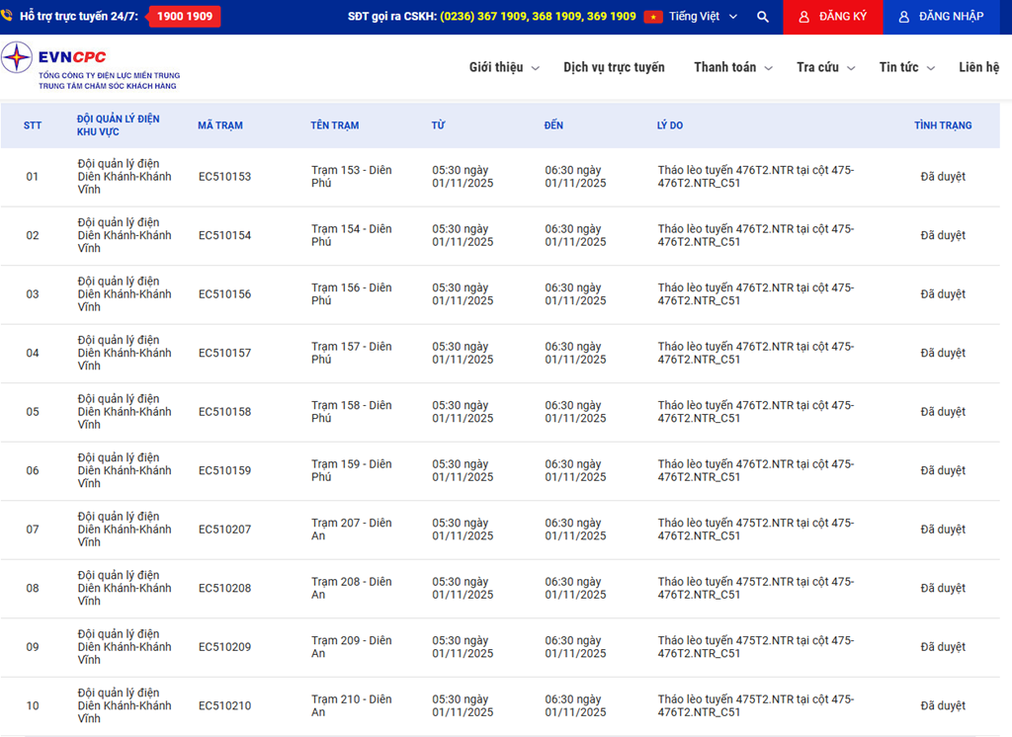Go to the Liên hệ page
The height and width of the screenshot is (737, 1012).
coord(978,67)
